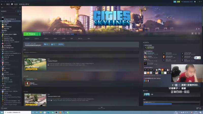Open File Explorer from the taskbar

pos(41,112)
